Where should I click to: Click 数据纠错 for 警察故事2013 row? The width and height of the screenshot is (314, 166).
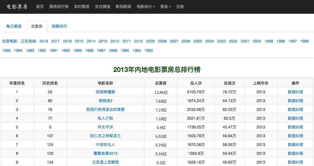coord(295,153)
